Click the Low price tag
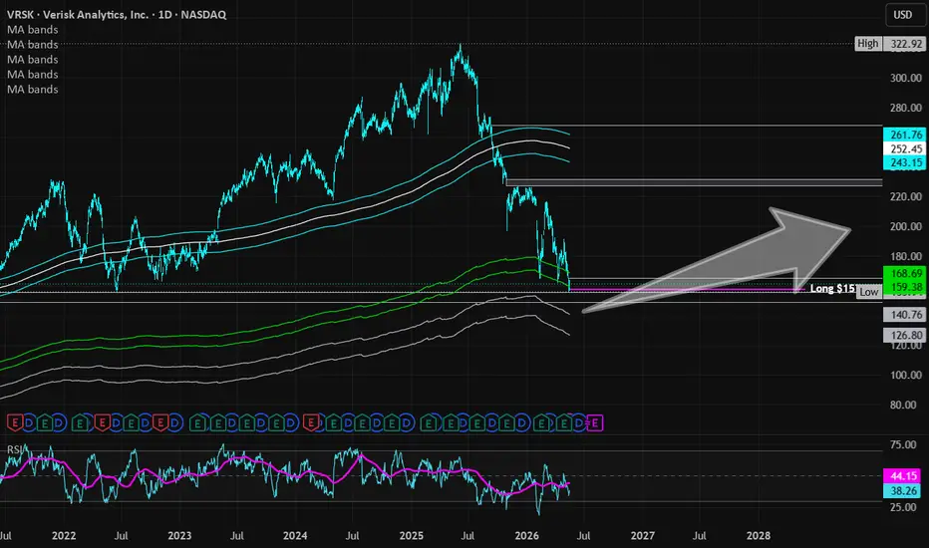 [869, 292]
